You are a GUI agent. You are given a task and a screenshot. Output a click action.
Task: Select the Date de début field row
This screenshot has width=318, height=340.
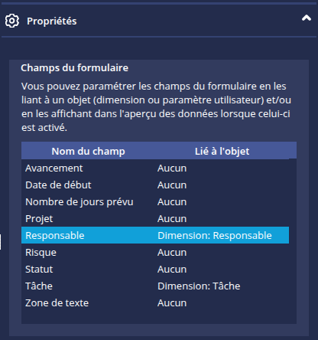(155, 185)
